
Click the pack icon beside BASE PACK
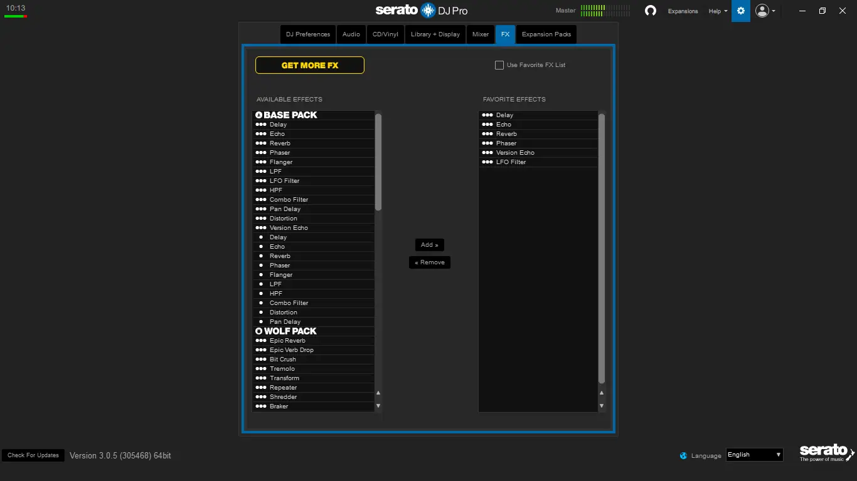(259, 115)
